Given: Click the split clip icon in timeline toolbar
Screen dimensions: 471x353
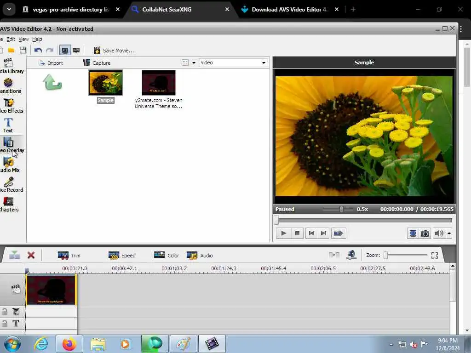Looking at the screenshot, I should click(14, 256).
